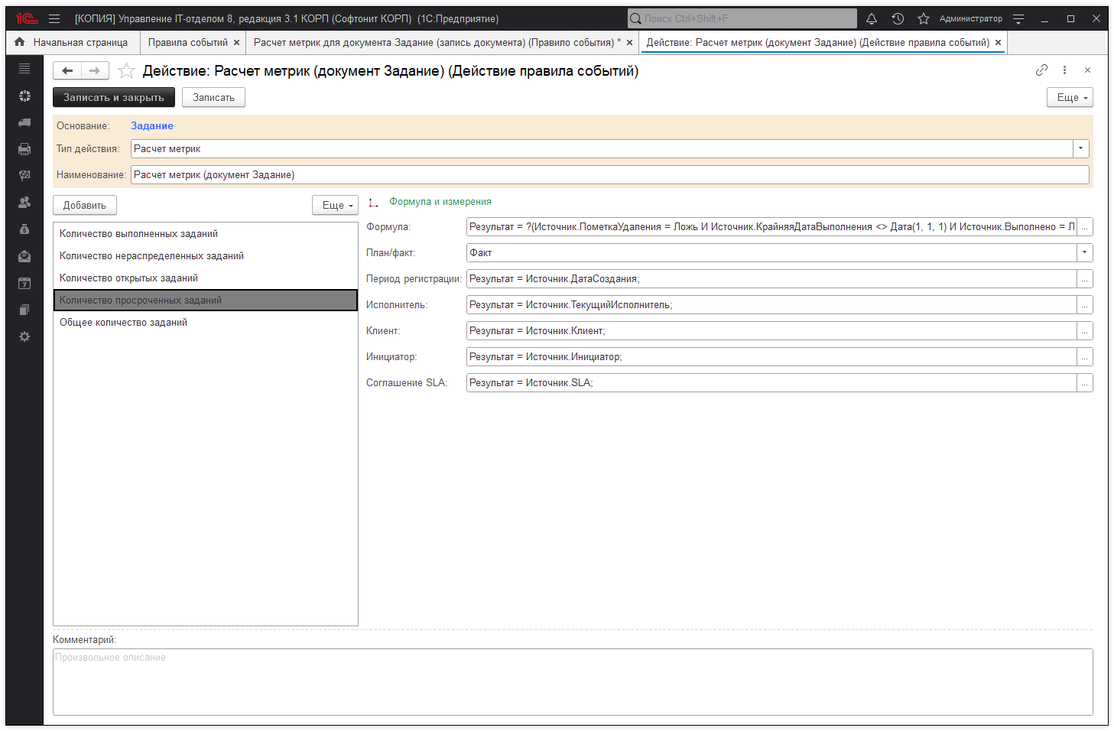Click the notifications bell icon

[872, 19]
